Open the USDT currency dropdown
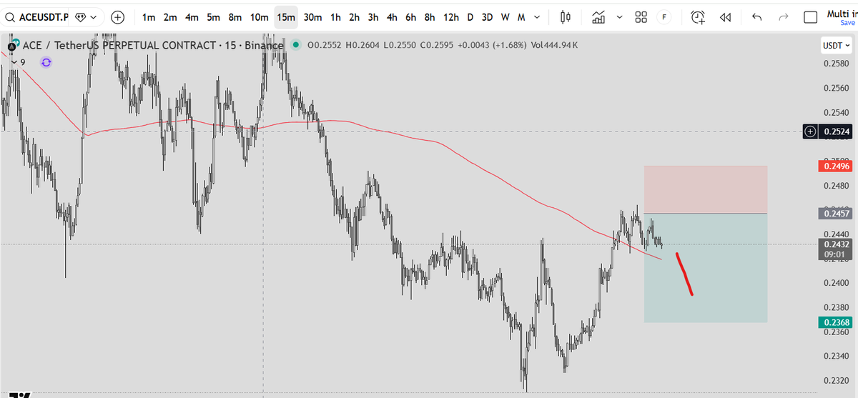The image size is (858, 398). pos(837,45)
